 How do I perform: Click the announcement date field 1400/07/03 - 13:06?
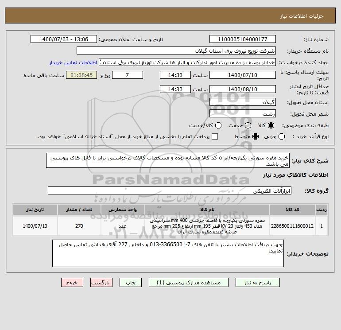tap(64, 39)
